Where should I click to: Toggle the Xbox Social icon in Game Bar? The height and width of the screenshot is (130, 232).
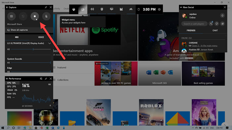point(131,9)
